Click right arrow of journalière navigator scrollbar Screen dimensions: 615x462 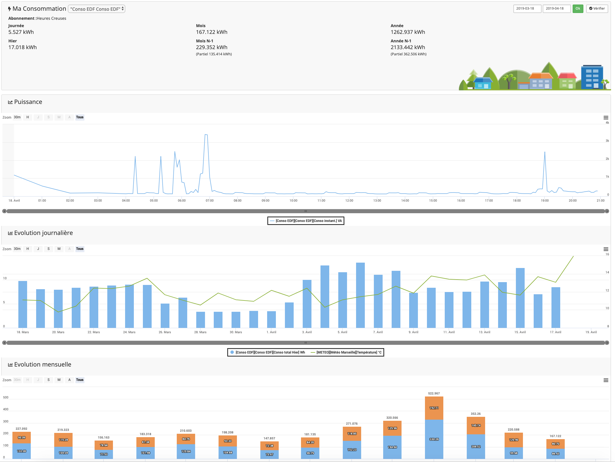[x=607, y=343]
